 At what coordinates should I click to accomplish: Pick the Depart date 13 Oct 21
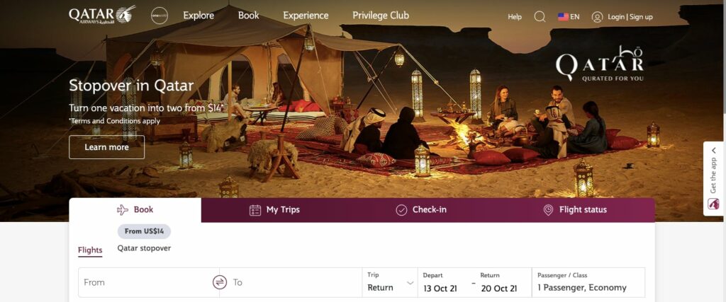pyautogui.click(x=440, y=288)
